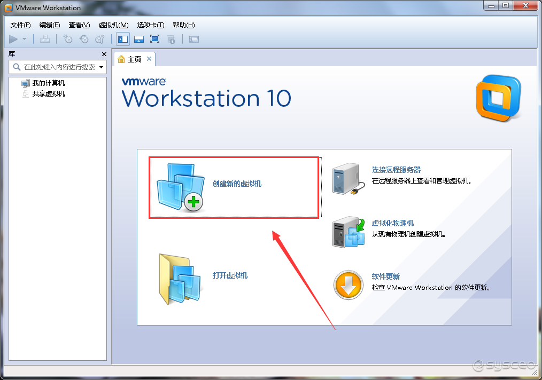Toggle the library sidebar view icon
The image size is (542, 380).
123,39
